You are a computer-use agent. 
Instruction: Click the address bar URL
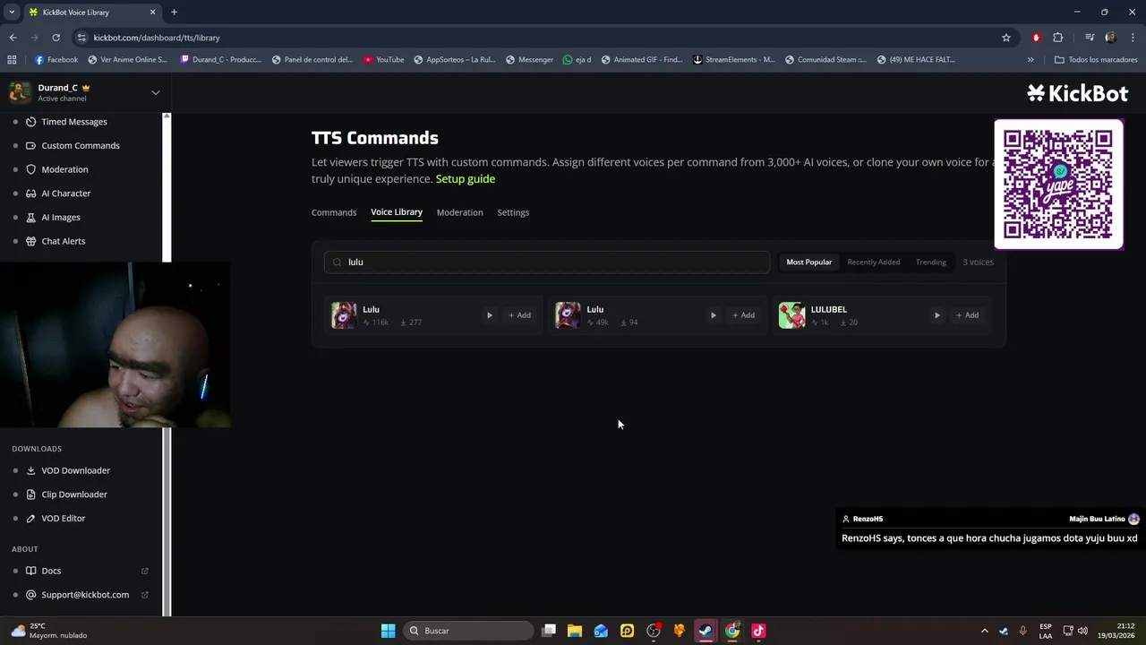pos(157,38)
